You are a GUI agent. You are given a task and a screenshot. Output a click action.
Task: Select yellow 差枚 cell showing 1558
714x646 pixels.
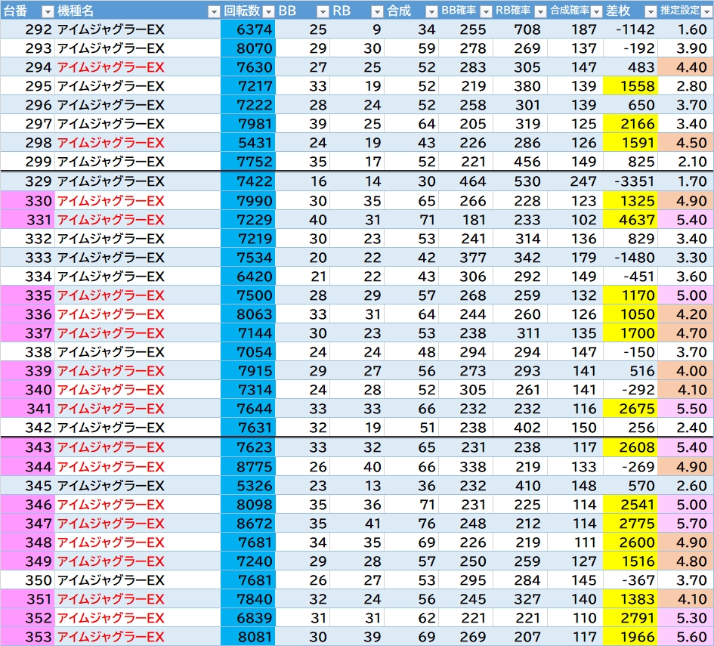click(x=631, y=86)
